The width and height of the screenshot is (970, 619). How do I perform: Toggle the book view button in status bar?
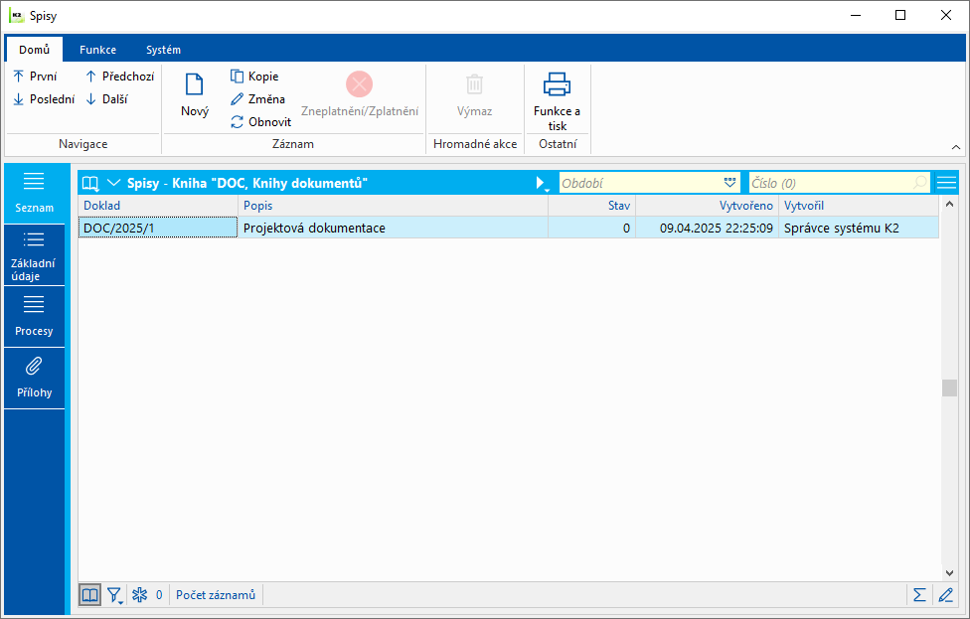pyautogui.click(x=90, y=595)
